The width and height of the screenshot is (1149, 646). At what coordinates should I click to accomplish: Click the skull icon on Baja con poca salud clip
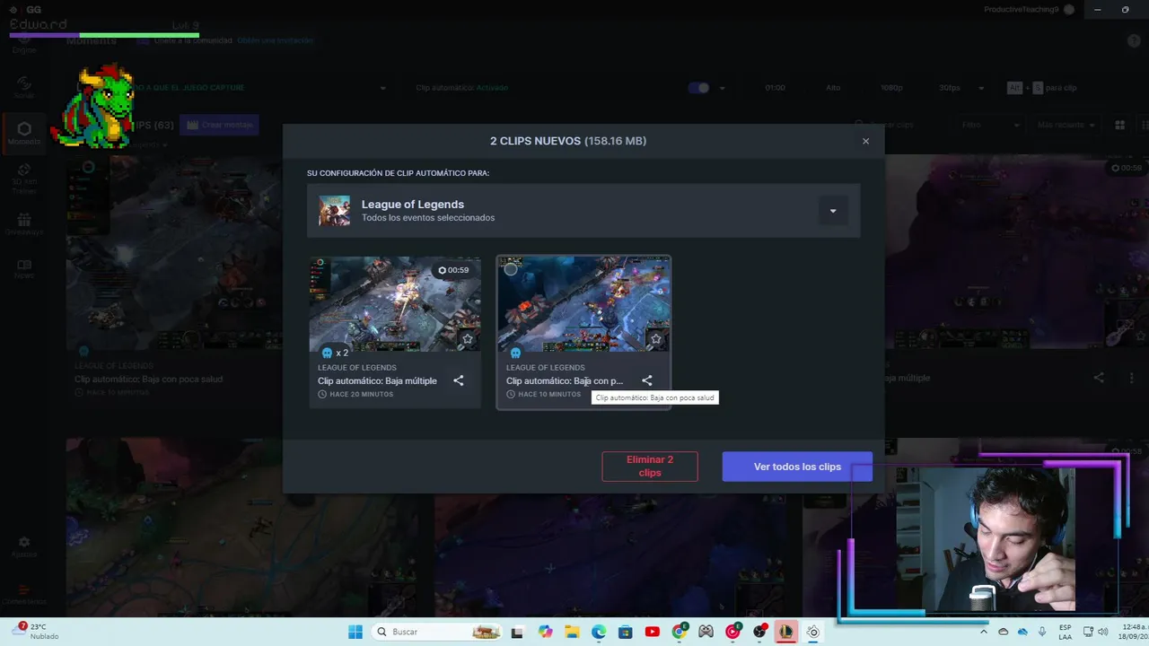pos(515,353)
